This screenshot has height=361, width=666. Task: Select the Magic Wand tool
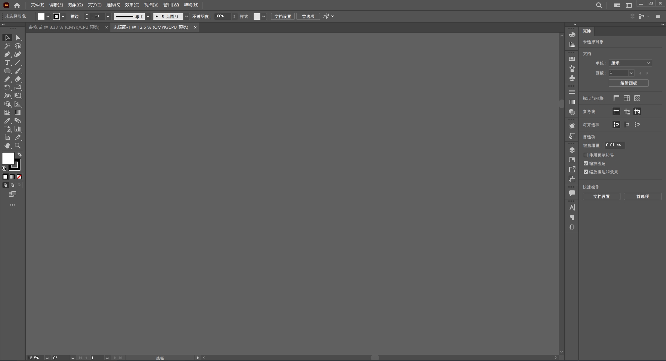(7, 46)
